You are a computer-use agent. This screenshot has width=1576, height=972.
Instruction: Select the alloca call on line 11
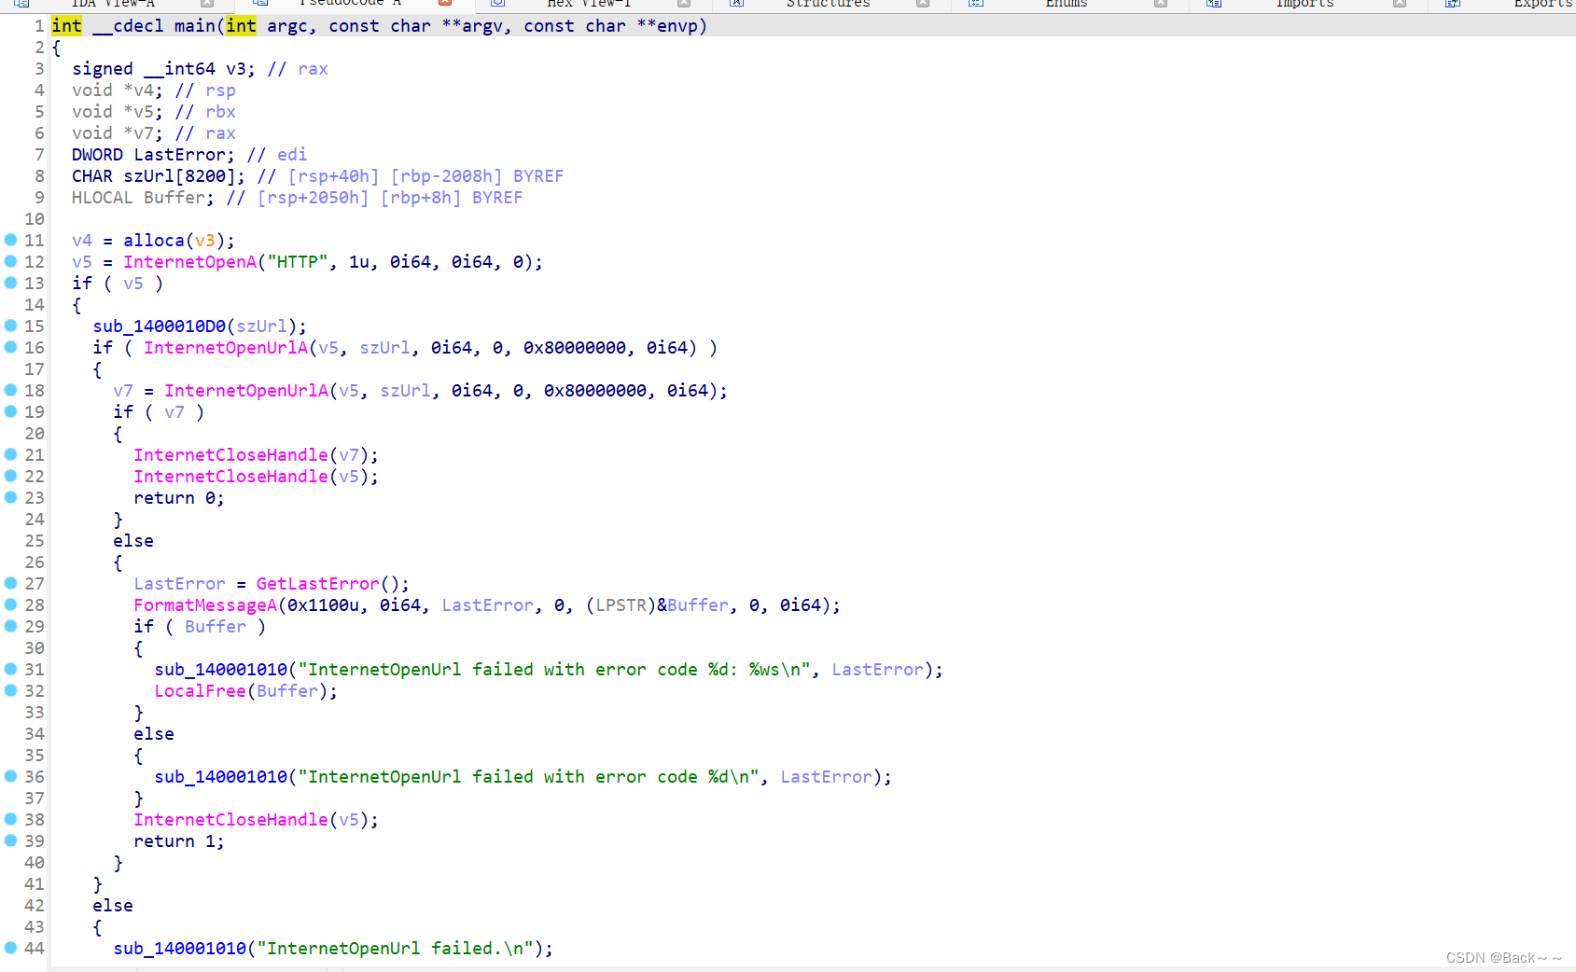click(x=154, y=241)
